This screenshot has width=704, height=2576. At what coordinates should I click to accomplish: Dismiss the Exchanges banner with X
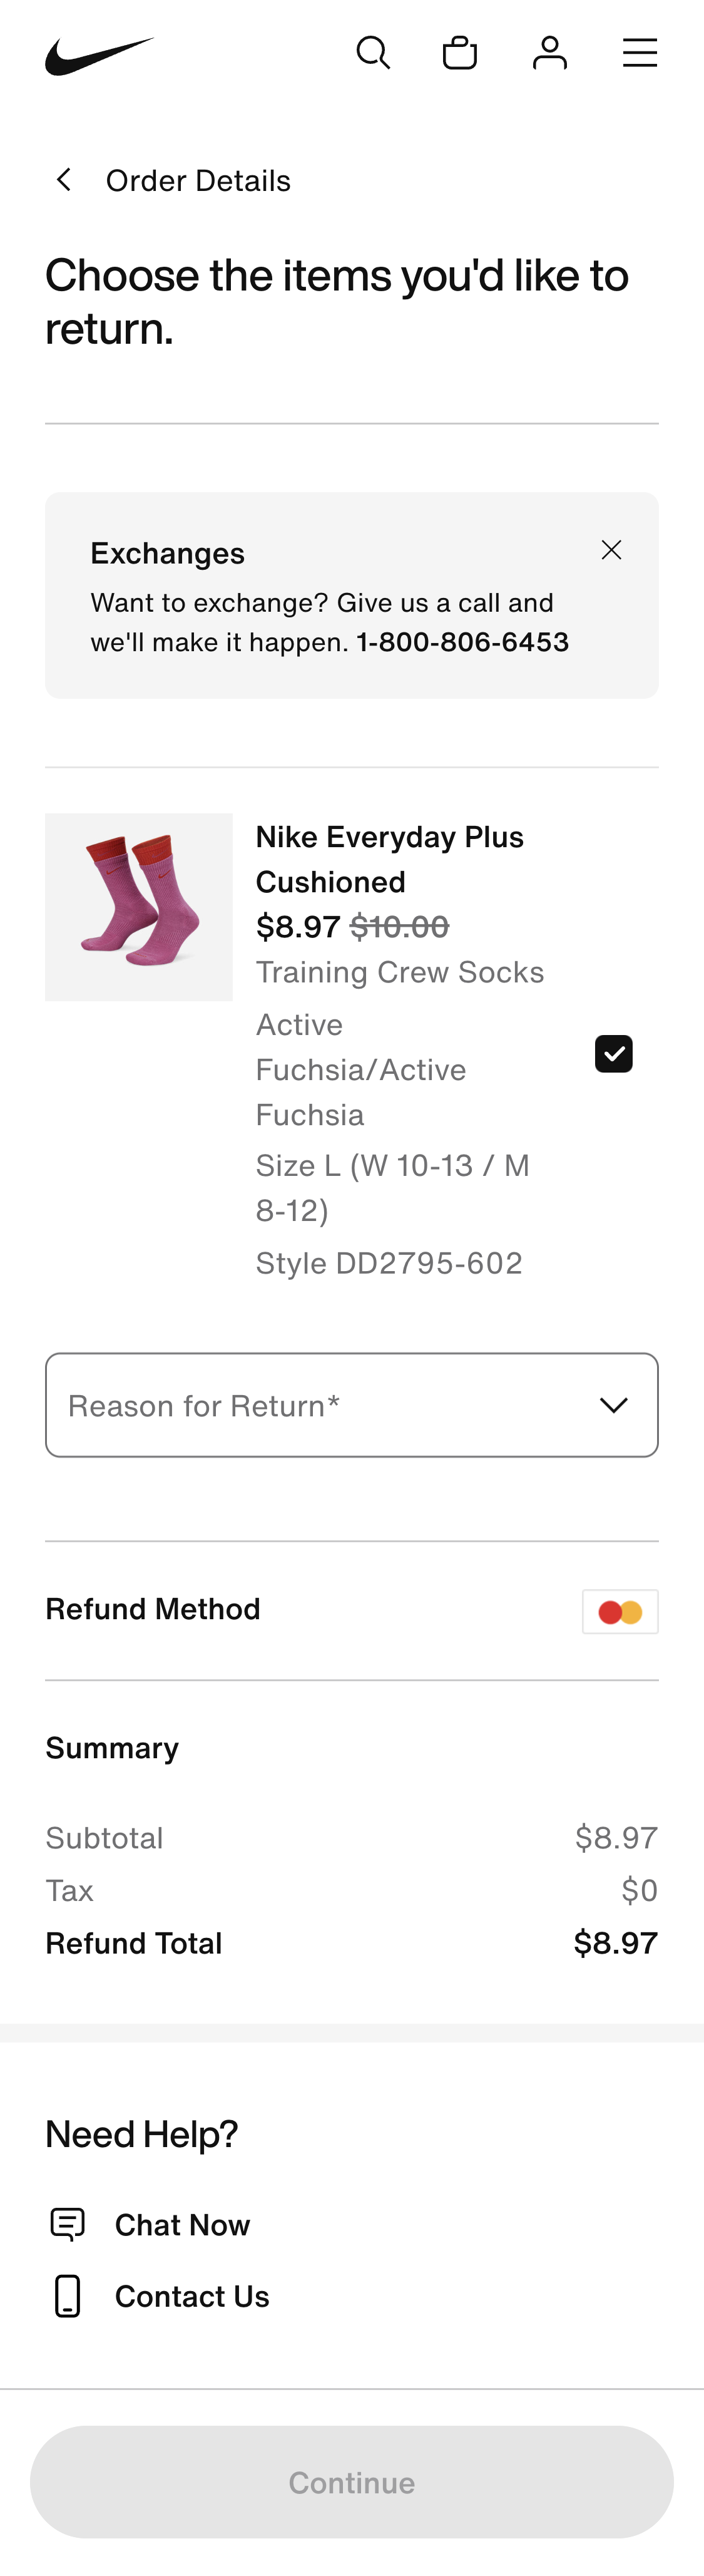point(611,550)
